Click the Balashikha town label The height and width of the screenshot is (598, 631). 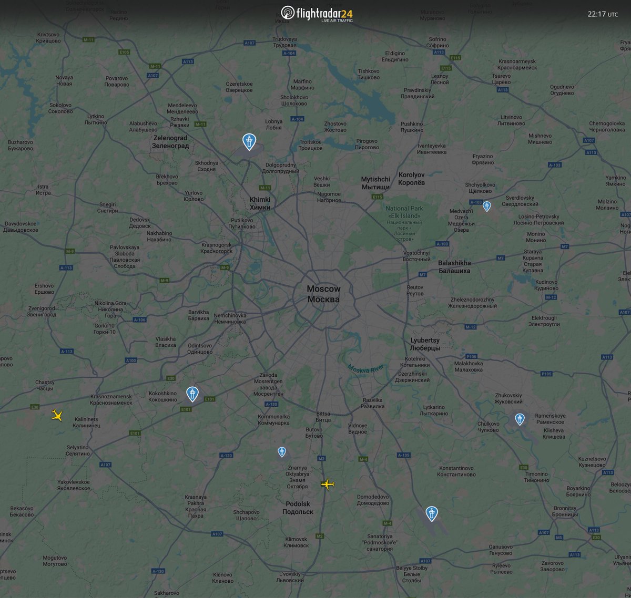(454, 266)
